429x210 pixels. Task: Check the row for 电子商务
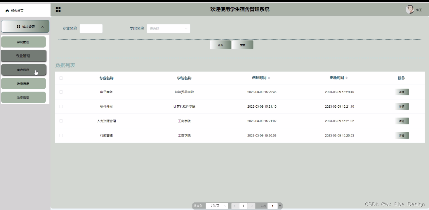click(x=61, y=92)
